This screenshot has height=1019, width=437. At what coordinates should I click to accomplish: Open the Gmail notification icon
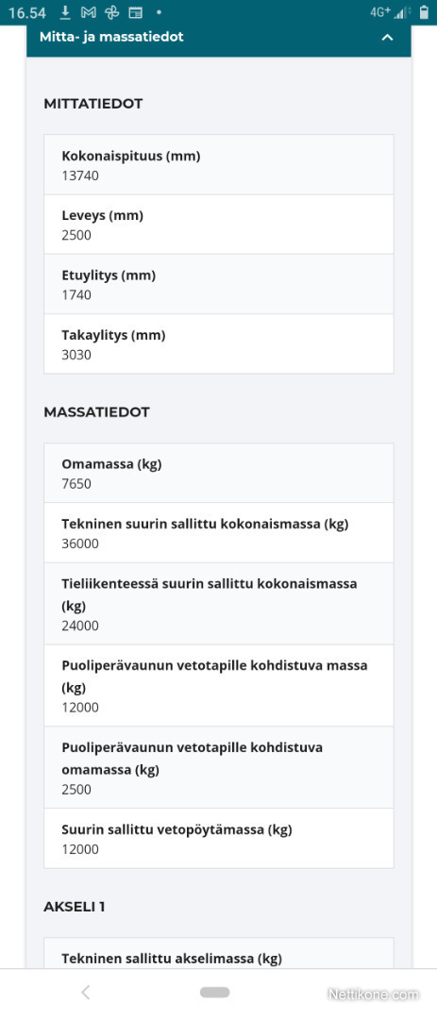tap(89, 12)
